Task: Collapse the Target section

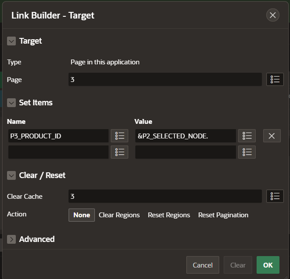Action: click(x=12, y=41)
